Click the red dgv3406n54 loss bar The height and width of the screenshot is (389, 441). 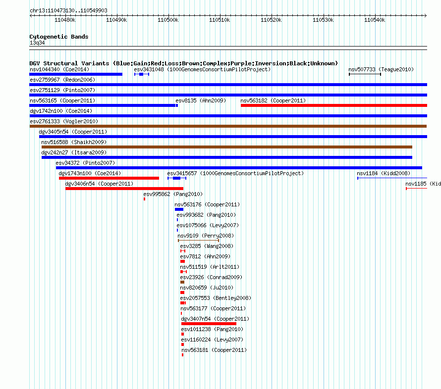coord(124,189)
